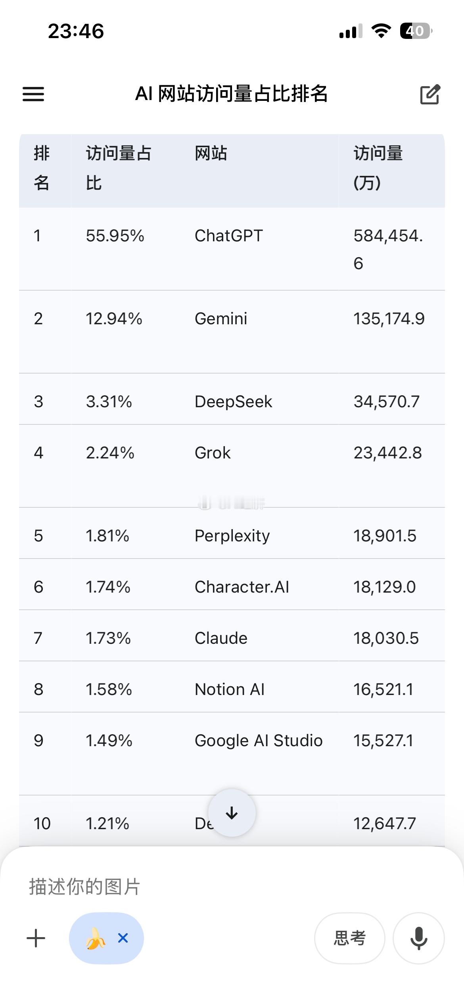Image resolution: width=464 pixels, height=1005 pixels.
Task: Select the DeepSeek website cell
Action: (233, 402)
